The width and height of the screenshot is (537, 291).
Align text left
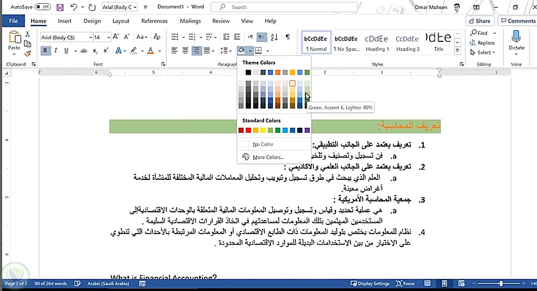[175, 50]
